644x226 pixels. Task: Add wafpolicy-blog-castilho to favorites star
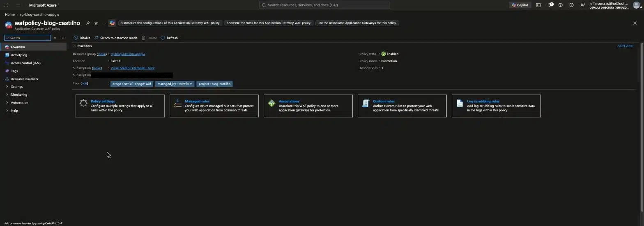pos(96,23)
